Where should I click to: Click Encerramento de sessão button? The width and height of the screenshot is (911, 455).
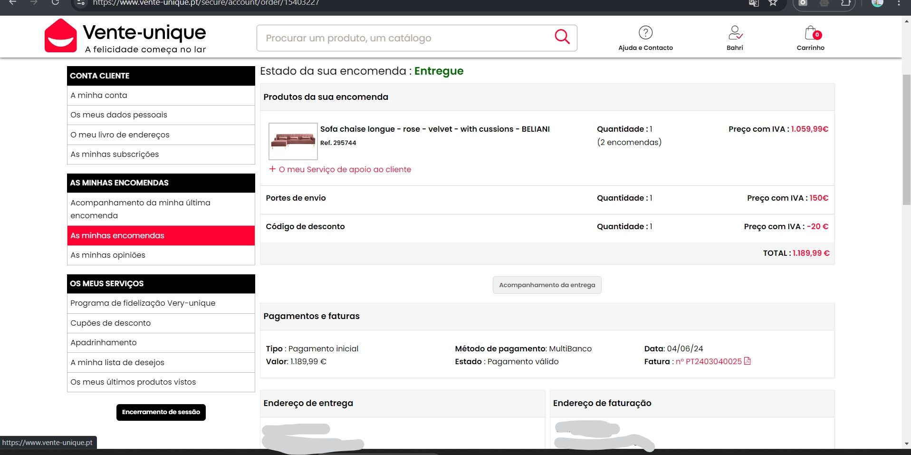pyautogui.click(x=161, y=412)
